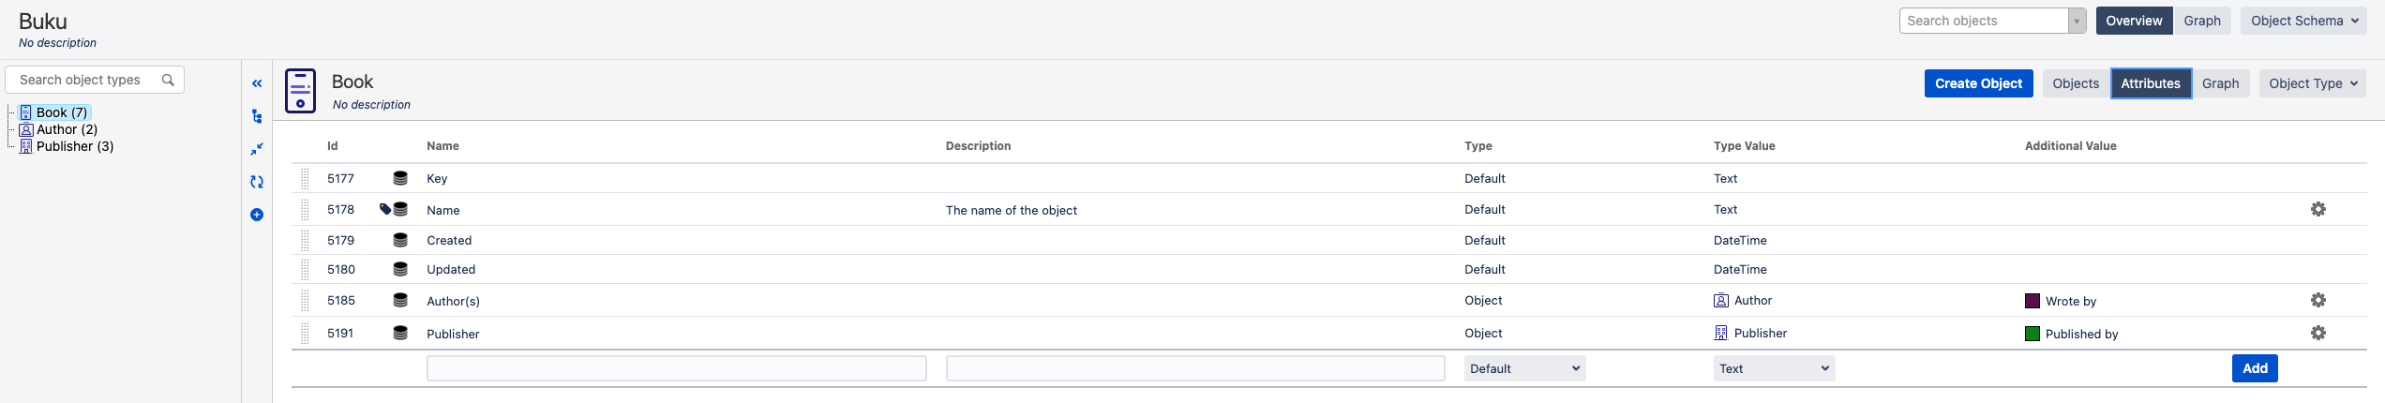Viewport: 2385px width, 403px height.
Task: Open the Object Type dropdown menu
Action: pos(2313,83)
